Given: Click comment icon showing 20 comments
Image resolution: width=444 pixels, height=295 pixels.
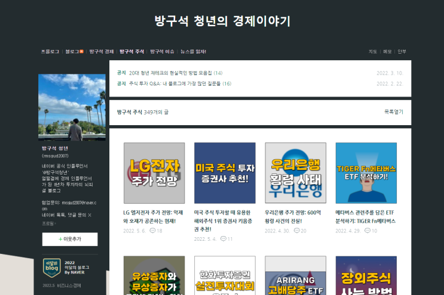Looking at the screenshot, I should pos(297,231).
